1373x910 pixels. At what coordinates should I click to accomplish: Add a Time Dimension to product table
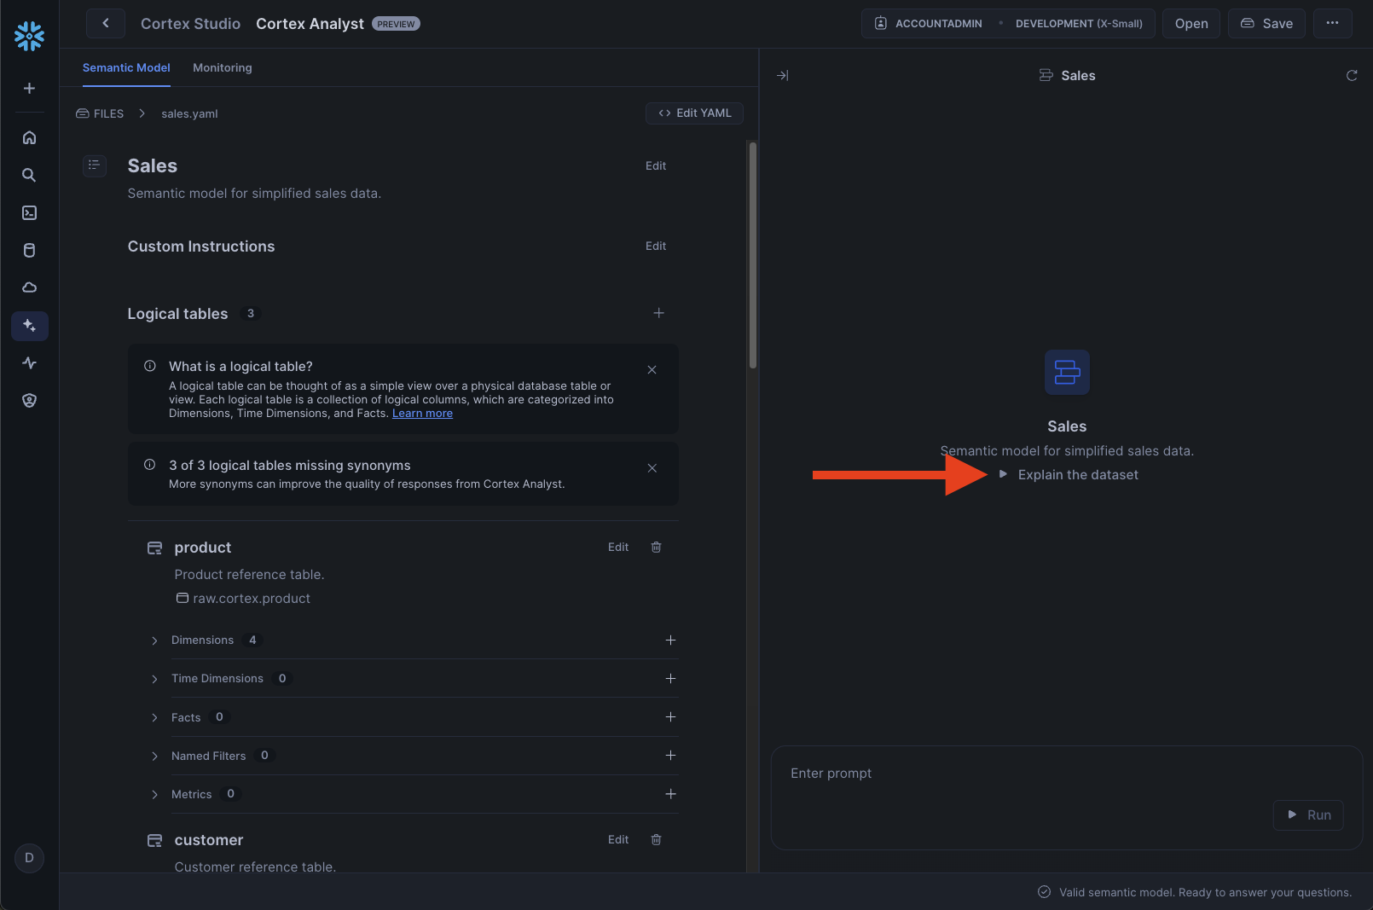(670, 678)
